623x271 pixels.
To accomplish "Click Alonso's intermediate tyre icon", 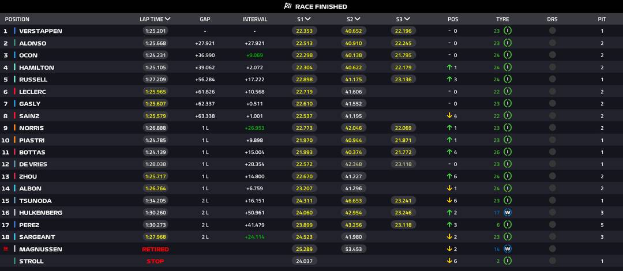I will (x=508, y=43).
